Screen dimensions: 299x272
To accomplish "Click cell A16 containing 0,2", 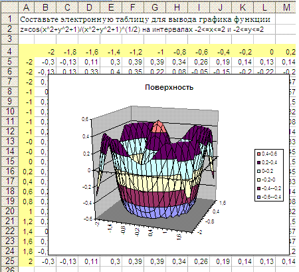I will click(x=27, y=172).
